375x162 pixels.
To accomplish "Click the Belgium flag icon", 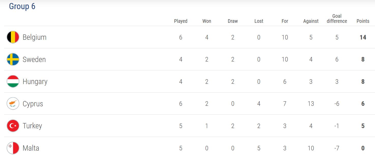I will 13,37.
